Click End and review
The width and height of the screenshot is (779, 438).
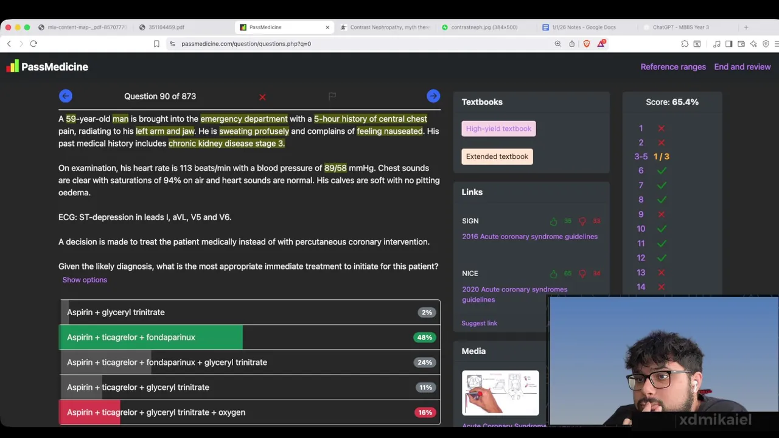pyautogui.click(x=742, y=67)
